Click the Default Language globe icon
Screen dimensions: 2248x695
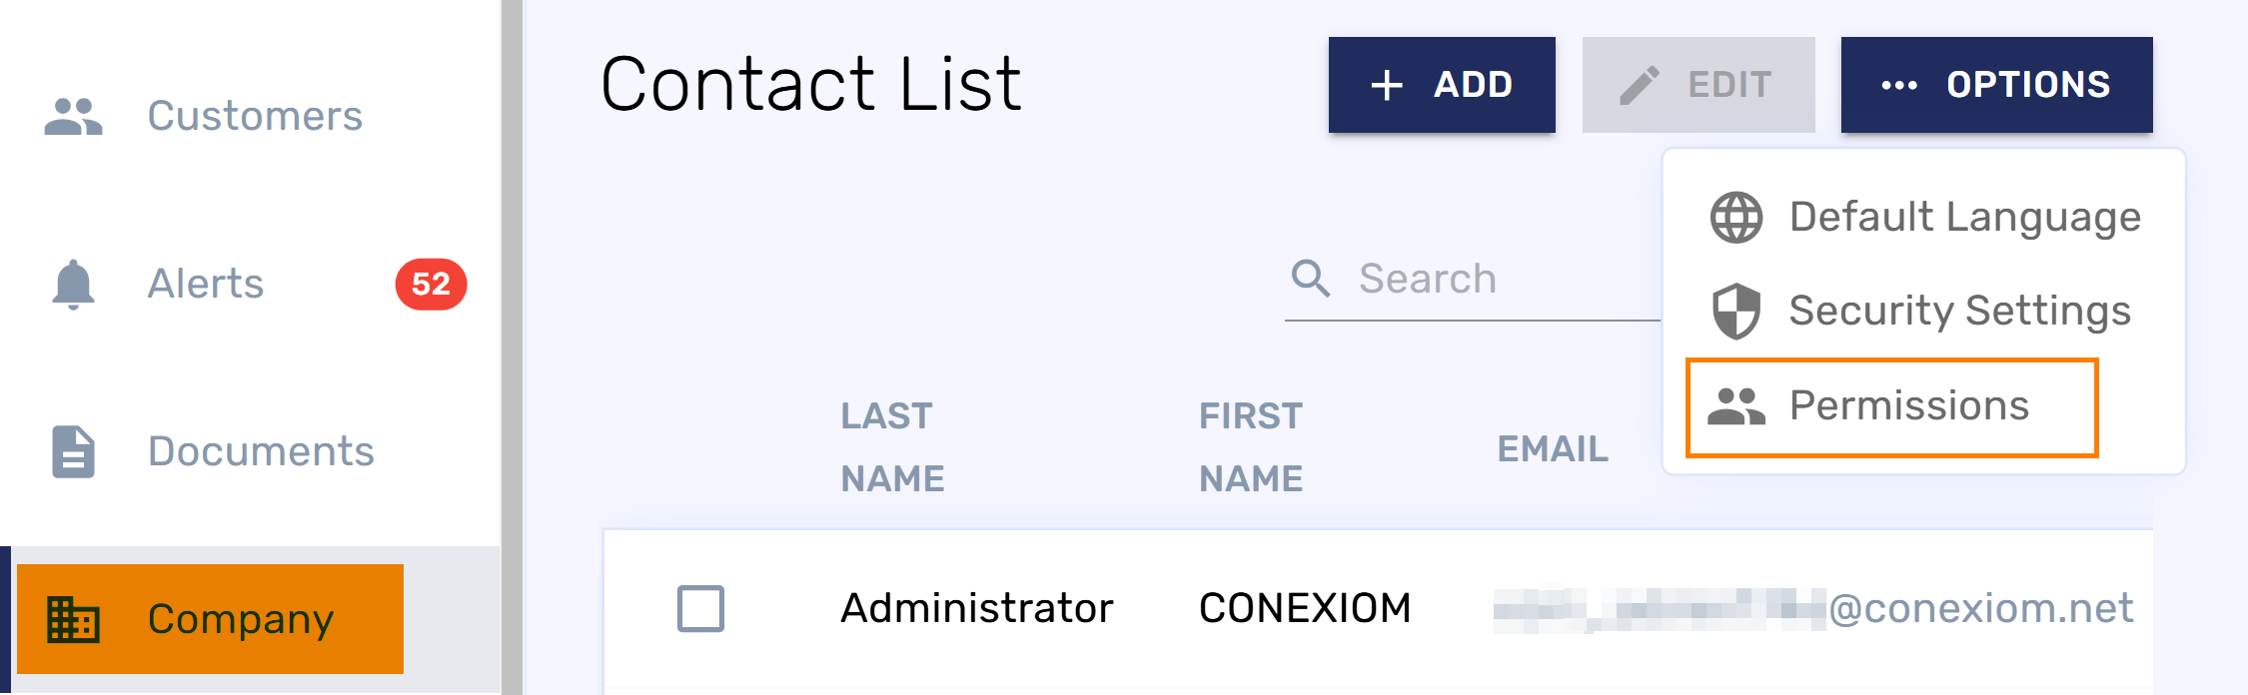tap(1736, 217)
